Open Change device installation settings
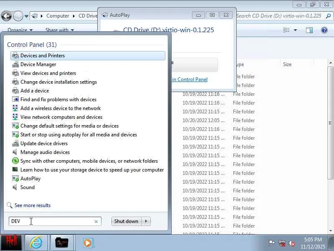 click(x=58, y=82)
